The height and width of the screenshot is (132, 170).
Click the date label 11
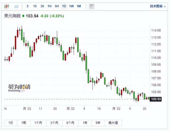41,109
